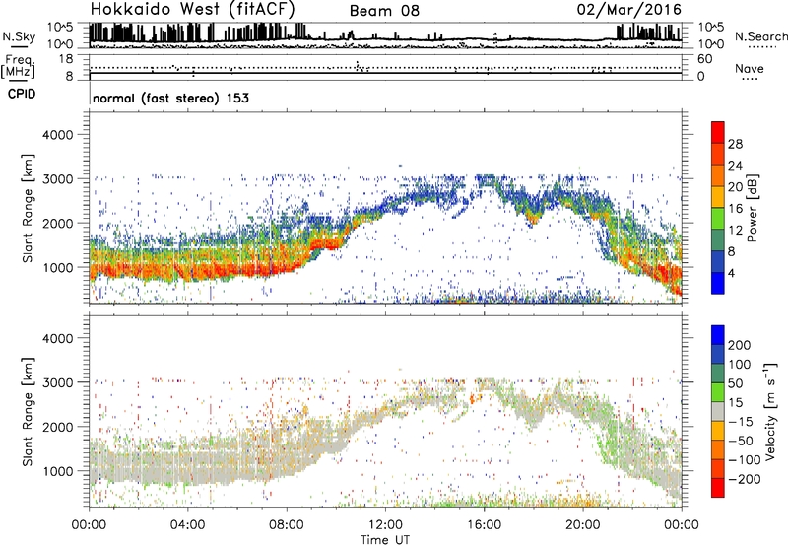Viewport: 788px width, 546px height.
Task: Click the 'Hokkaido West (fitACF)' title text
Action: 192,9
